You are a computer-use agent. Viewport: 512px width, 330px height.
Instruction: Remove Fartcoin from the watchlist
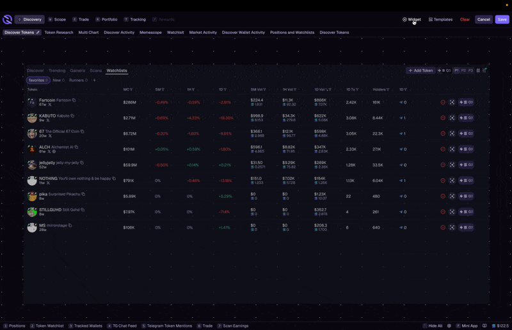coord(443,102)
